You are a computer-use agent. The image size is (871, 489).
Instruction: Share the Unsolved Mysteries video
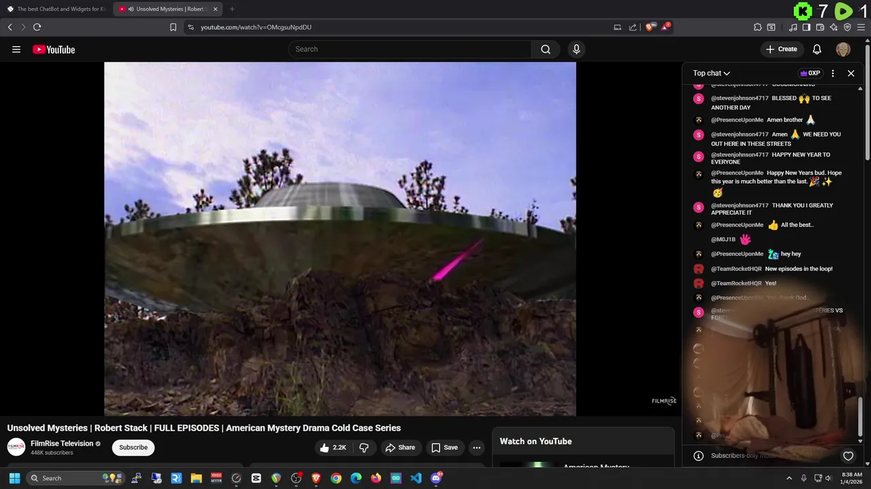400,448
